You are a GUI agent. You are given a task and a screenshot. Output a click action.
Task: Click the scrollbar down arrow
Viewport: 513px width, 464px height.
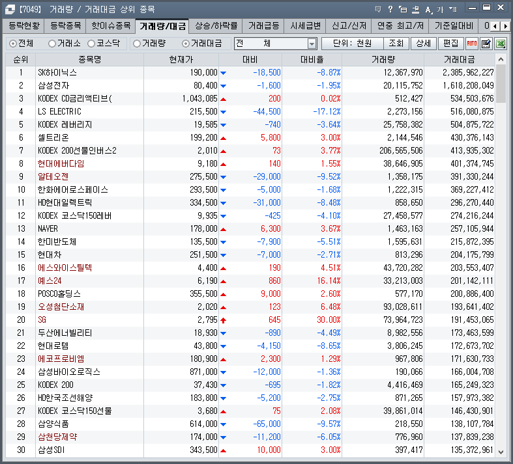point(501,452)
